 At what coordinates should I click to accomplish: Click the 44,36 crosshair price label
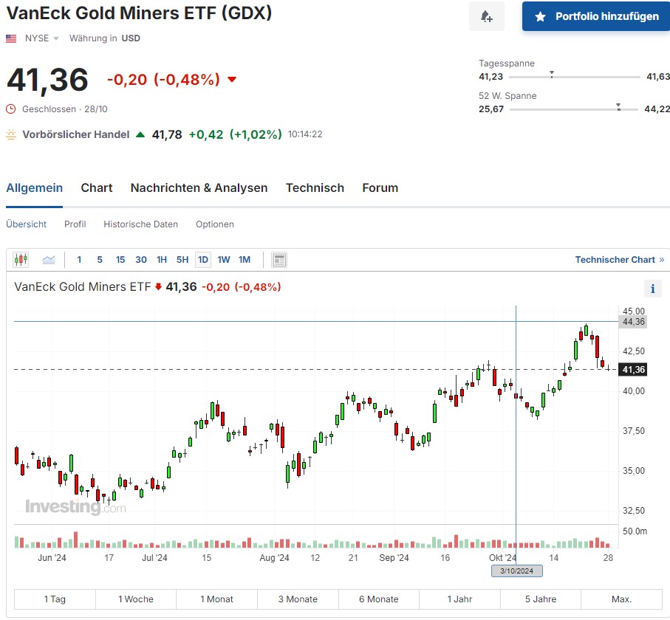(x=633, y=322)
